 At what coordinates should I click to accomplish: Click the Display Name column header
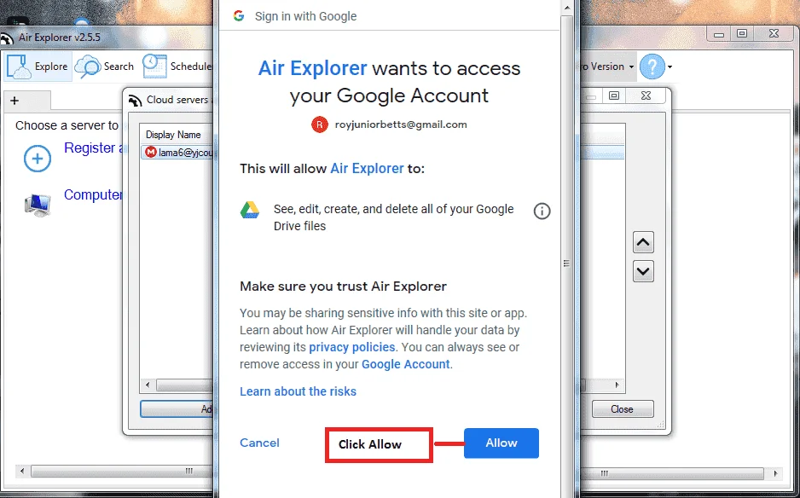(x=173, y=135)
